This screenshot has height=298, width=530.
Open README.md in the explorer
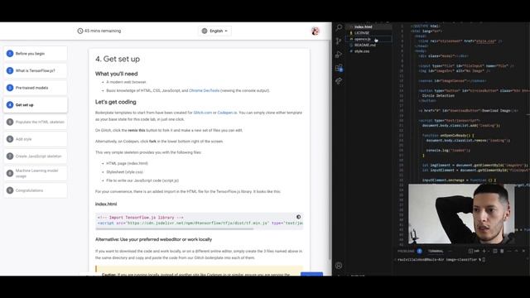click(x=369, y=45)
